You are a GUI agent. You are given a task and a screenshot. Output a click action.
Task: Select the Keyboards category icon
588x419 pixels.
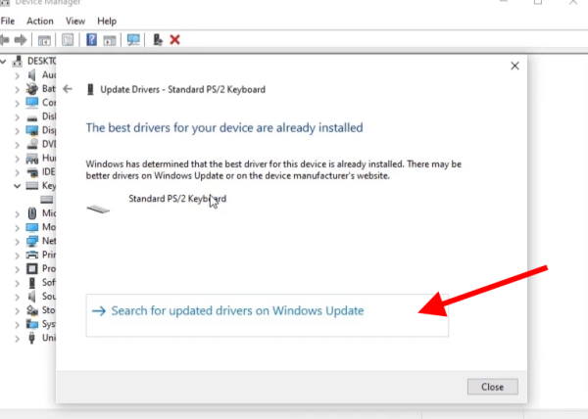[32, 186]
